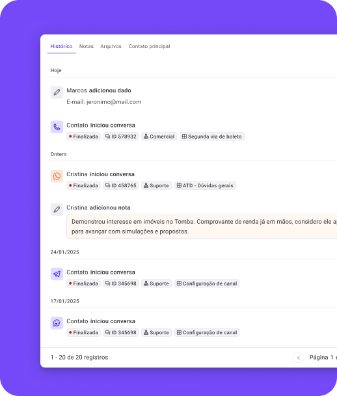The height and width of the screenshot is (396, 337).
Task: Click Contato iniciou conversa title under 24/01/2025
Action: [101, 272]
